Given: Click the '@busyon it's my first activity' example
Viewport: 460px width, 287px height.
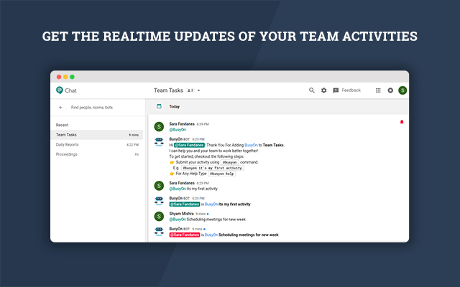Looking at the screenshot, I should click(213, 168).
